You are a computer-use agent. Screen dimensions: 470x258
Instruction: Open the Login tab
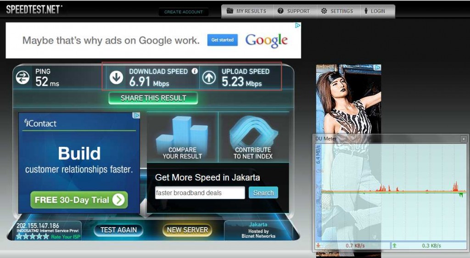[375, 11]
